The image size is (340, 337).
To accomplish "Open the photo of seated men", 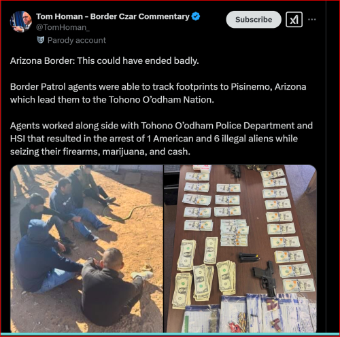I will (x=86, y=249).
